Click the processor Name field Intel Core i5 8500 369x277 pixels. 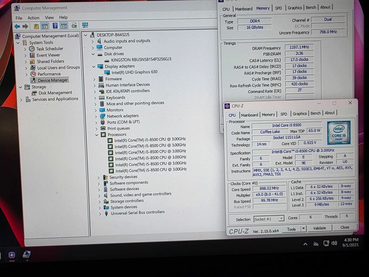287,125
